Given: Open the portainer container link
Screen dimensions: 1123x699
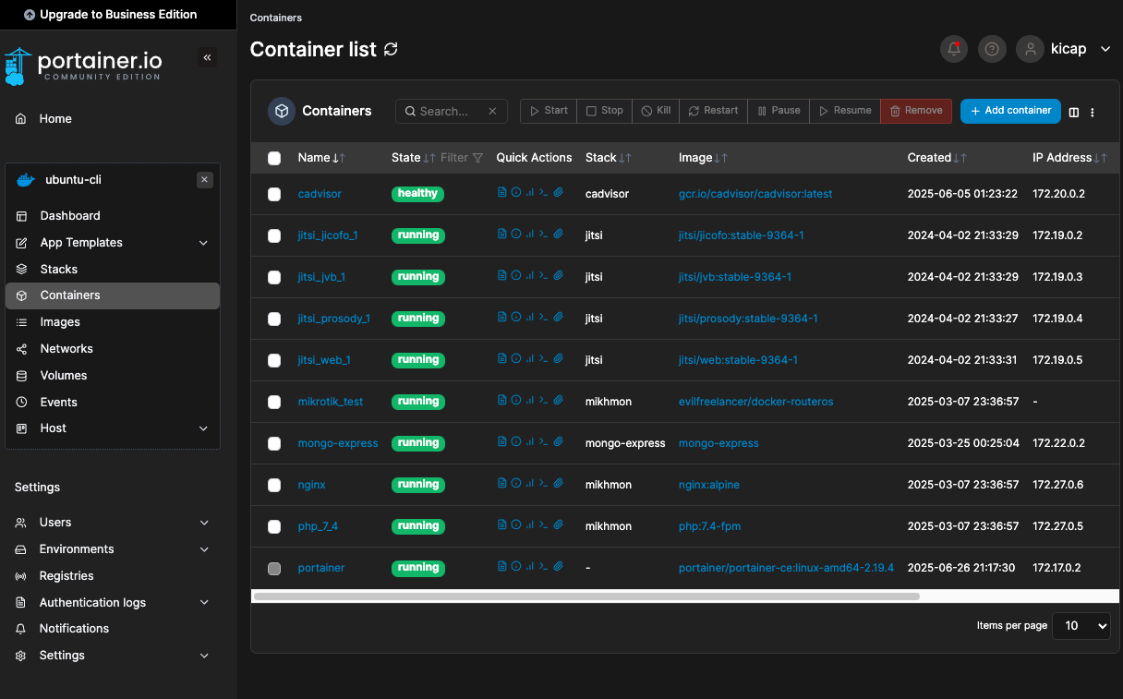Looking at the screenshot, I should (321, 568).
